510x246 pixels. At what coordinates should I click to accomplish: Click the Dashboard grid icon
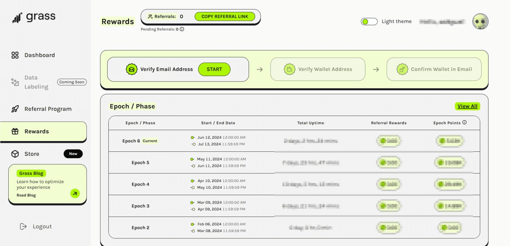coord(15,55)
